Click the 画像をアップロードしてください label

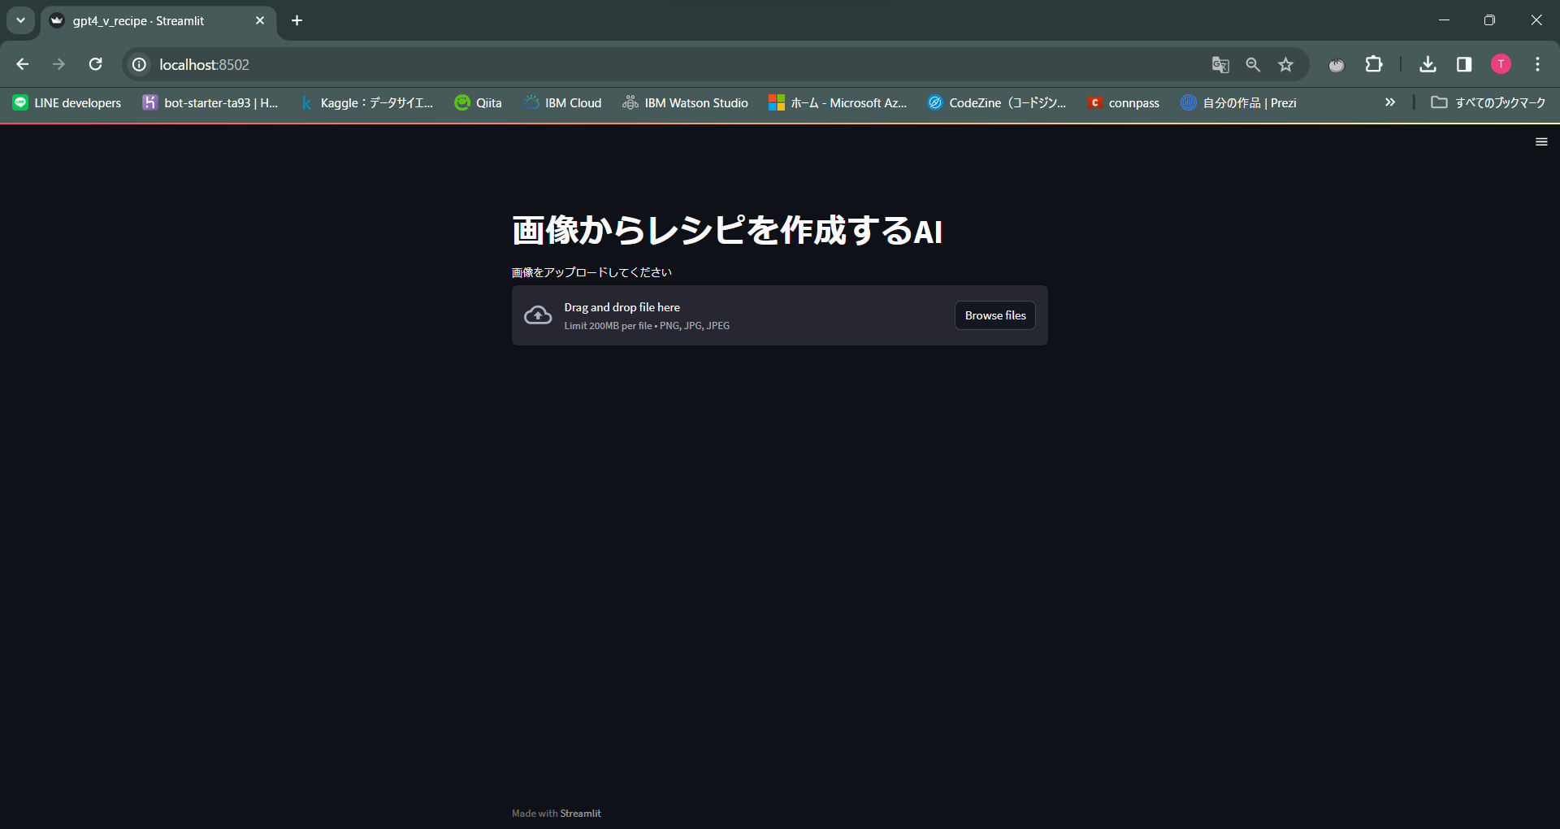click(591, 272)
